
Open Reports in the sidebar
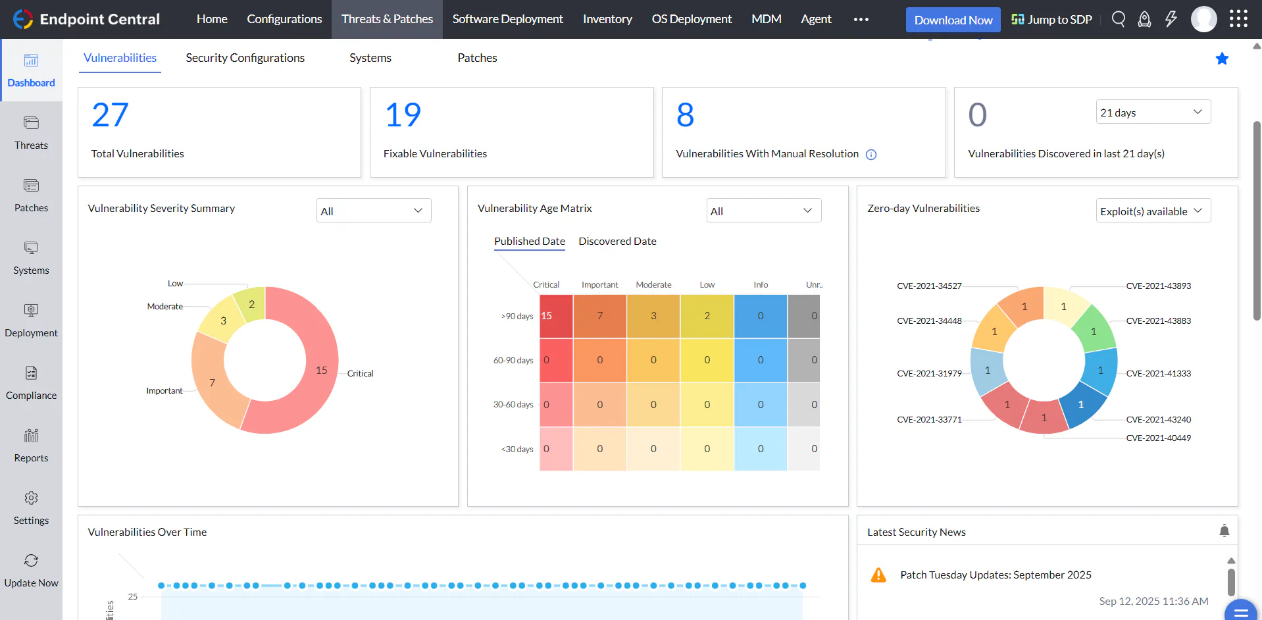[31, 446]
